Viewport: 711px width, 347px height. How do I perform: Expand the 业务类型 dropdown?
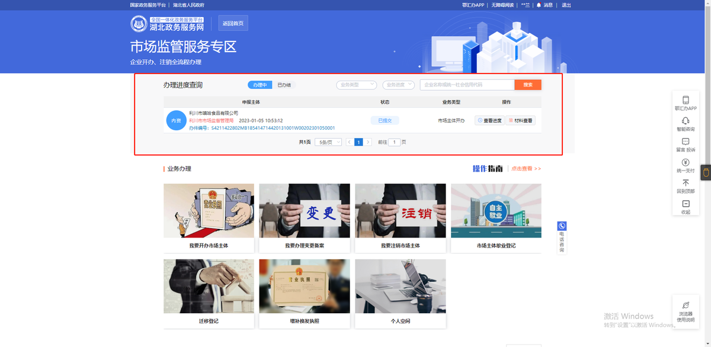(x=357, y=85)
